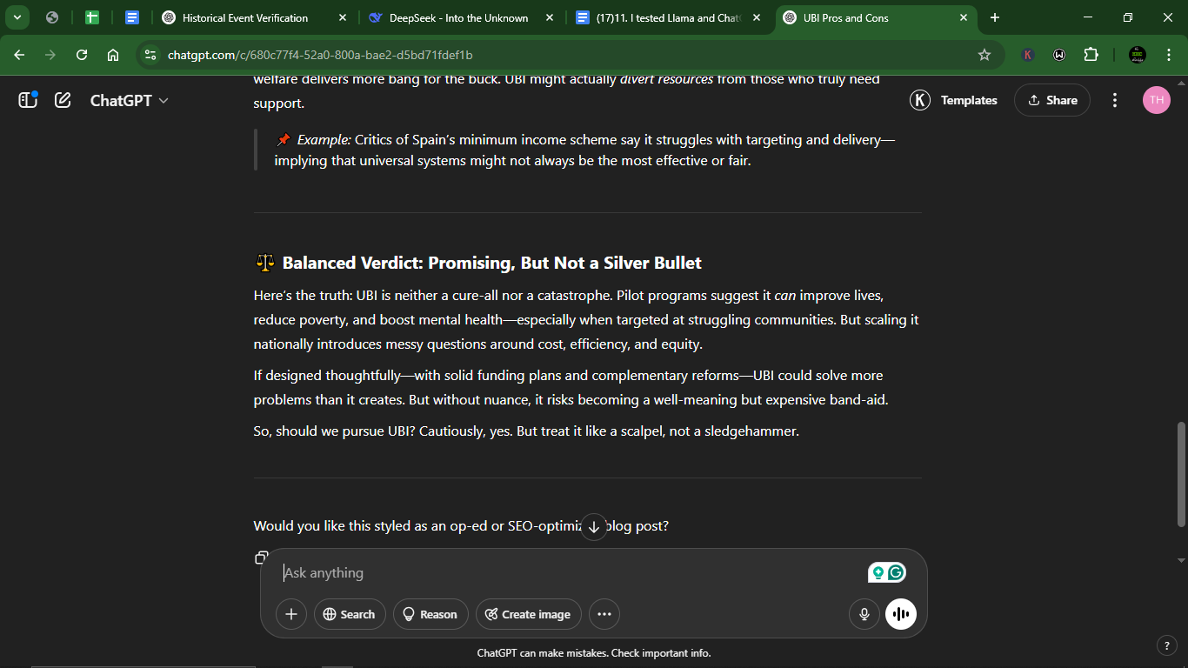The width and height of the screenshot is (1188, 668).
Task: Toggle the Search tool in composer
Action: (349, 614)
